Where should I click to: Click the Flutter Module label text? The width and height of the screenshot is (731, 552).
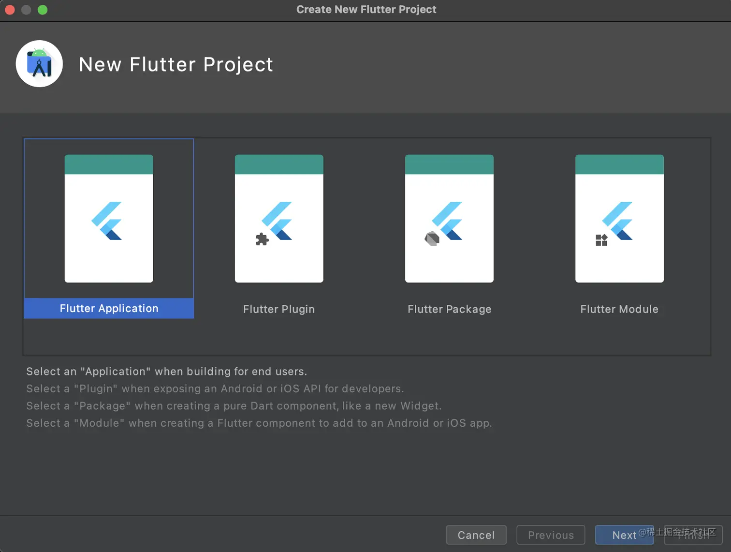point(619,309)
